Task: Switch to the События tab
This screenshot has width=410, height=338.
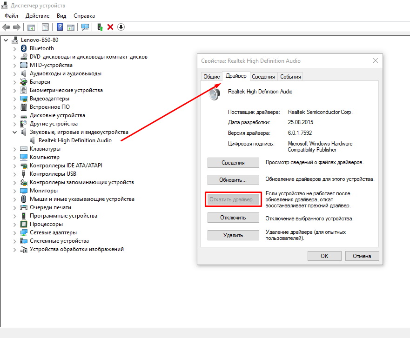Action: coord(290,77)
